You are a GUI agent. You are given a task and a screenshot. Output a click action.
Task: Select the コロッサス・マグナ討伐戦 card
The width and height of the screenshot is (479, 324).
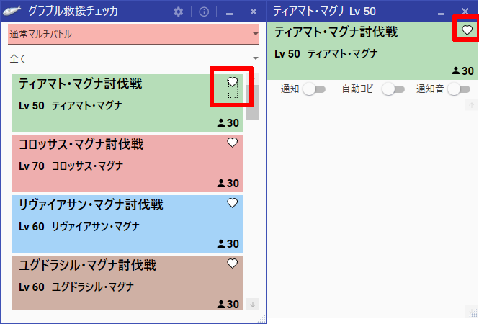[x=127, y=163]
